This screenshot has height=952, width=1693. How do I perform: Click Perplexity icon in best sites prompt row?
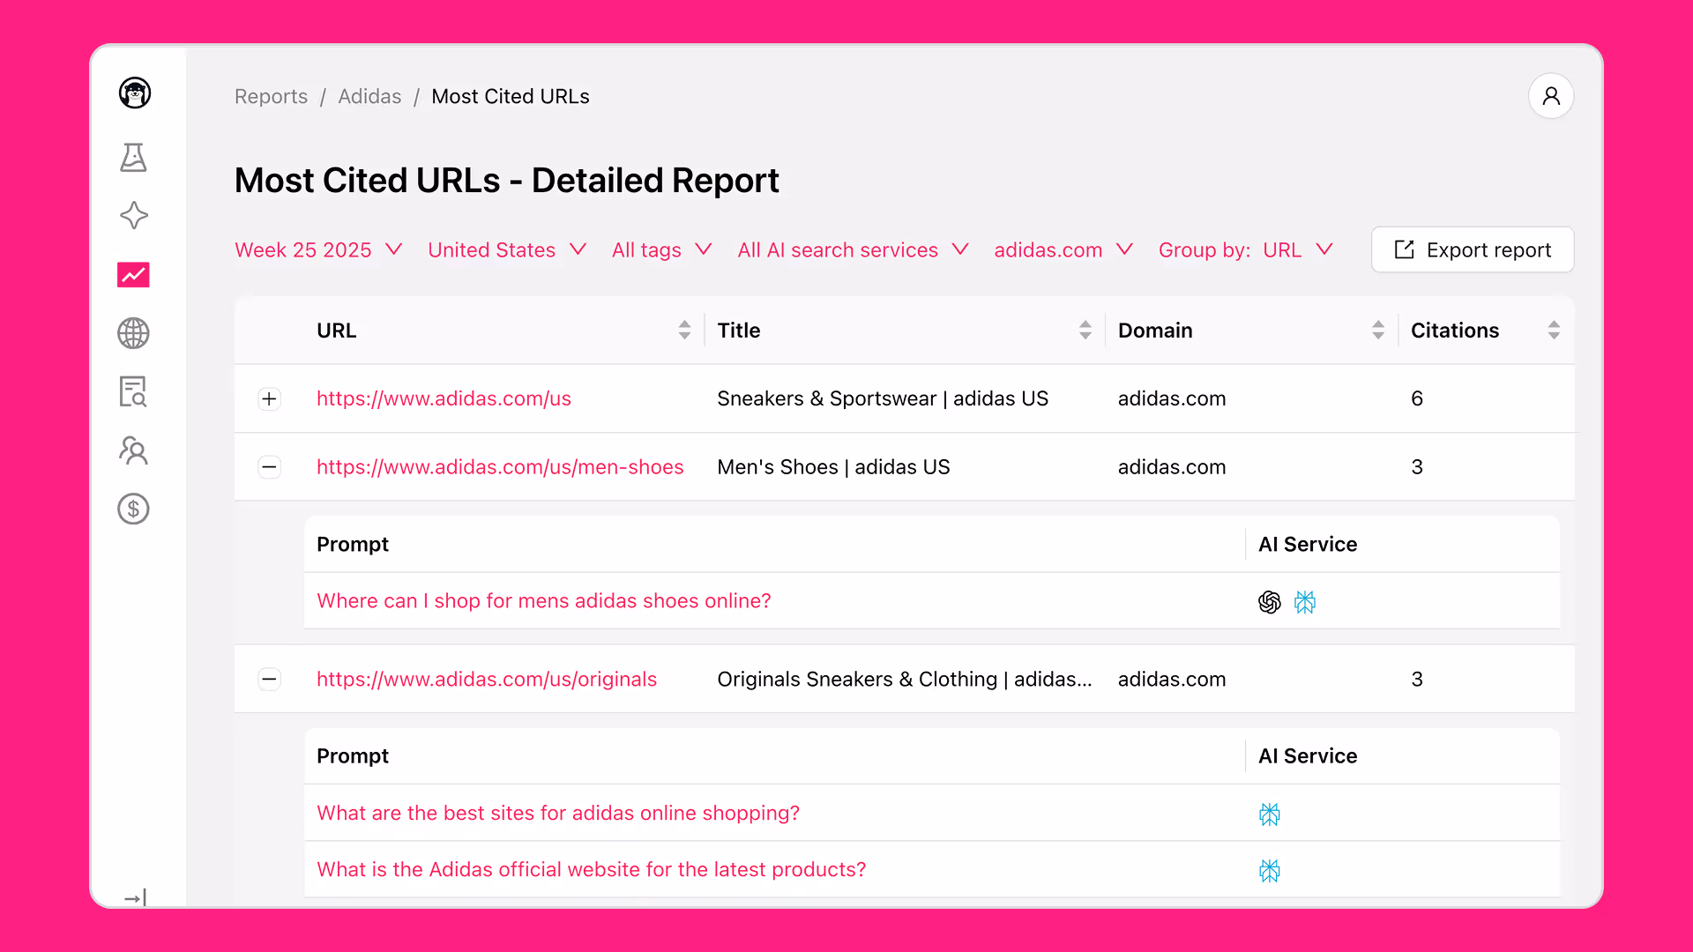tap(1270, 814)
